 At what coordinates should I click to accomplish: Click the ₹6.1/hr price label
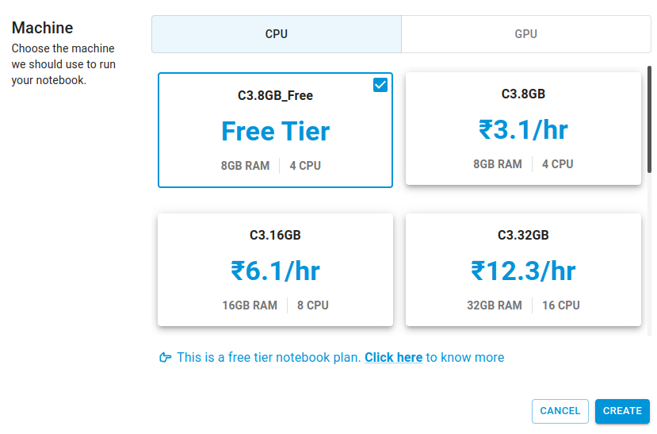pos(275,271)
